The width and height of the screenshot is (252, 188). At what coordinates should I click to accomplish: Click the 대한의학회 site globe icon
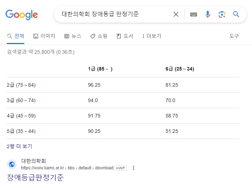coord(12,164)
